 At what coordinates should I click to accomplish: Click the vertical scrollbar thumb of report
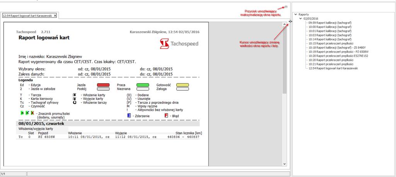[x=284, y=60]
